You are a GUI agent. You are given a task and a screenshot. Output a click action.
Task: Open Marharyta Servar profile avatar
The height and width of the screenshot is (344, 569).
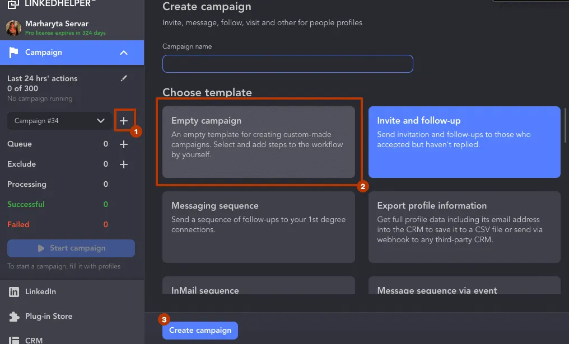pyautogui.click(x=13, y=29)
